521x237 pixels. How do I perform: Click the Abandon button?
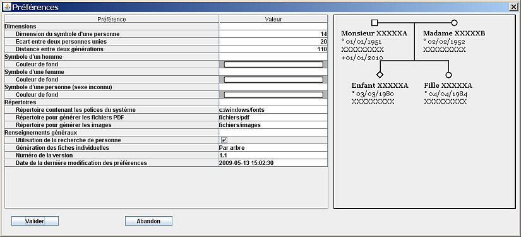tap(148, 221)
